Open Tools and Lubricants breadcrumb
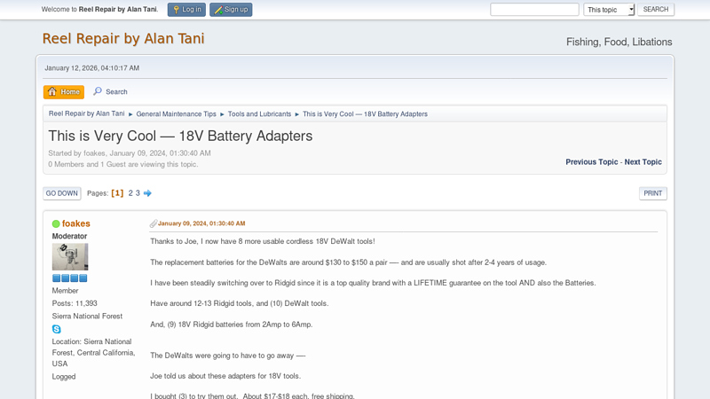 click(259, 114)
